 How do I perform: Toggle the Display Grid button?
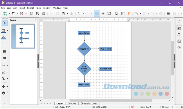coord(97,14)
